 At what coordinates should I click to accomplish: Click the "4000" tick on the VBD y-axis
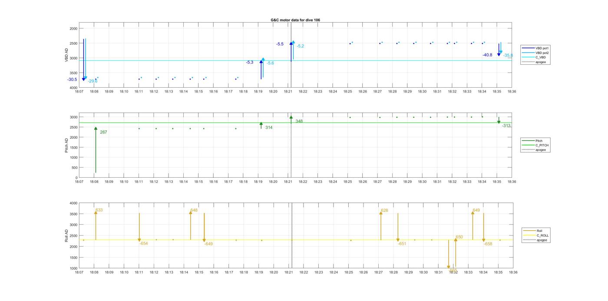(x=73, y=88)
